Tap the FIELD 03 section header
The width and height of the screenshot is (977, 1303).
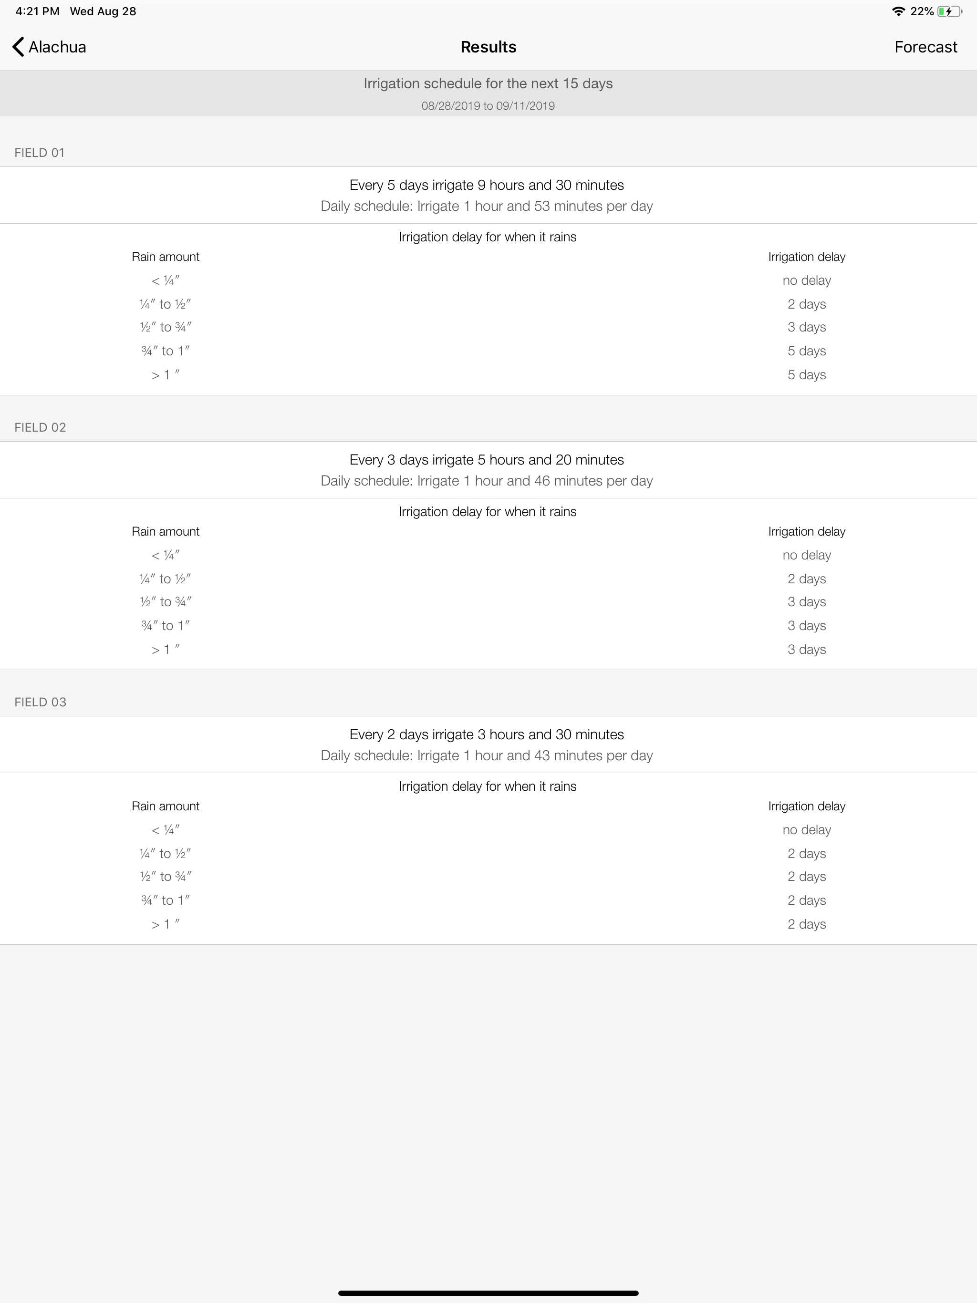click(40, 702)
